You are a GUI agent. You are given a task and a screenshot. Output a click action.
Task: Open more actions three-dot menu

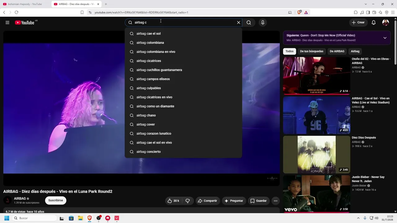(x=275, y=201)
